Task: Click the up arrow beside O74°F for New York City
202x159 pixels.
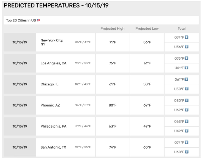Action: coord(187,37)
